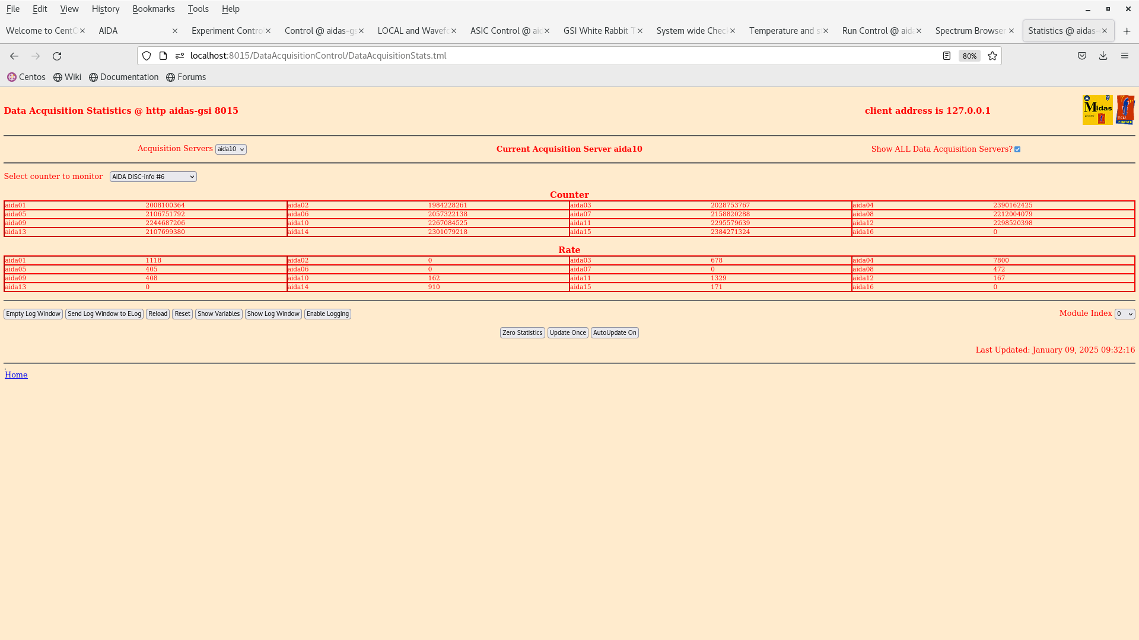Click the bookmark/favorites star icon
This screenshot has height=640, width=1139.
point(992,56)
